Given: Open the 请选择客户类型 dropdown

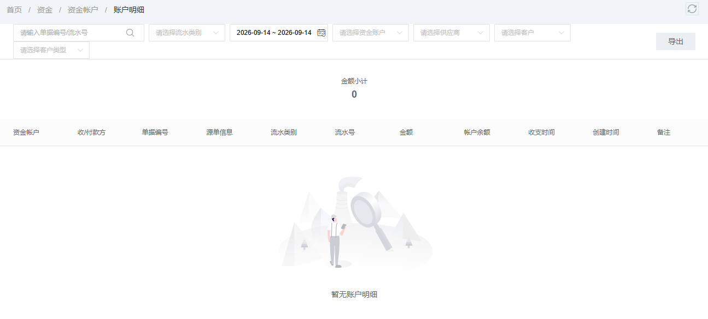Looking at the screenshot, I should click(x=51, y=50).
